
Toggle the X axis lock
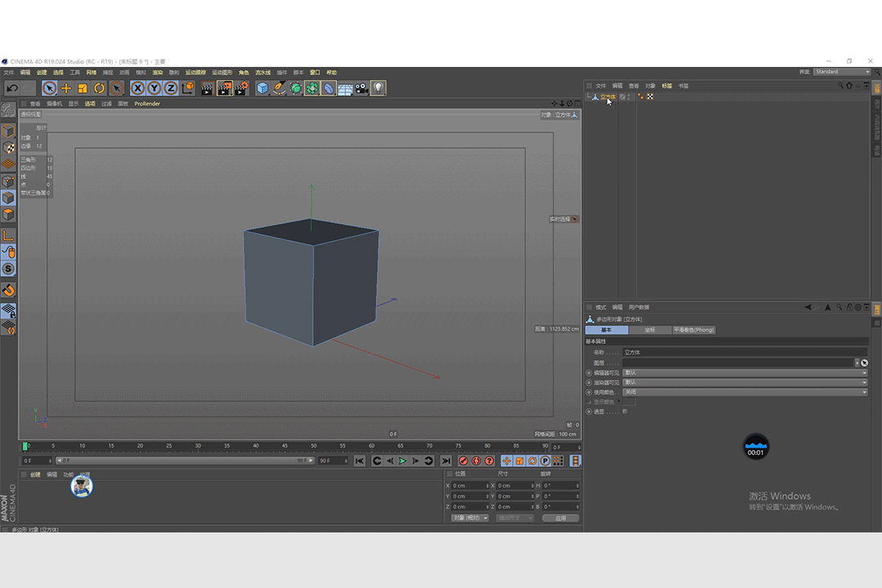tap(137, 88)
